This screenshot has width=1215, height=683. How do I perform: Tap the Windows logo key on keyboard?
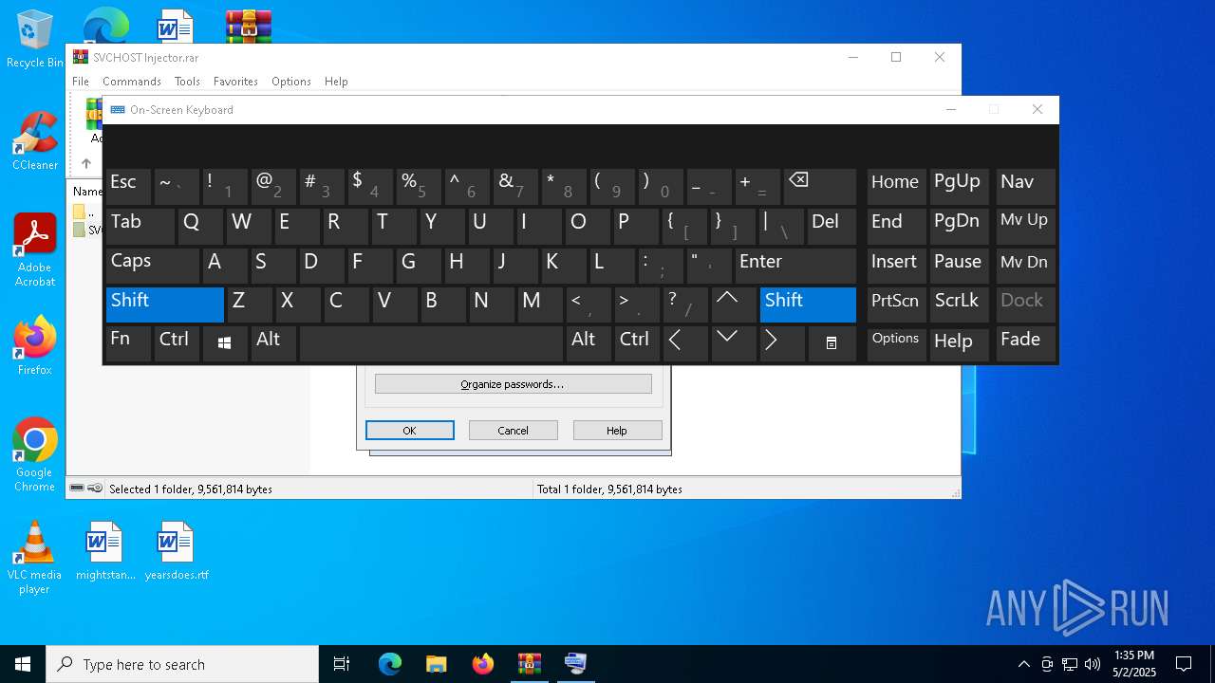click(x=225, y=343)
